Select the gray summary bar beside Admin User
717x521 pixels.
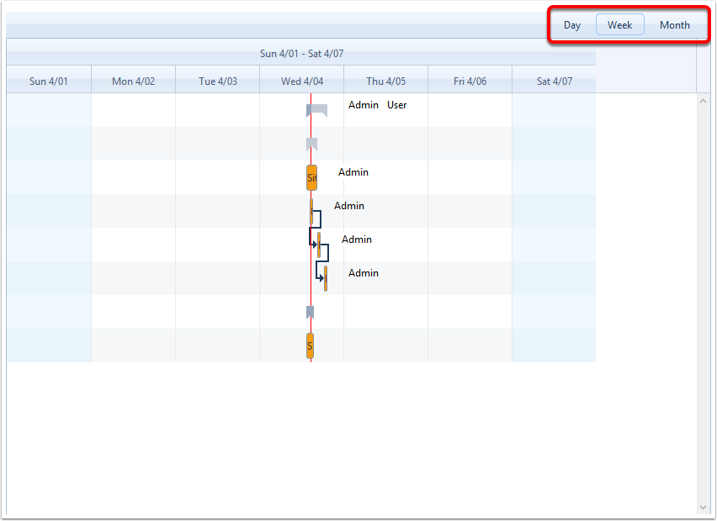click(317, 108)
